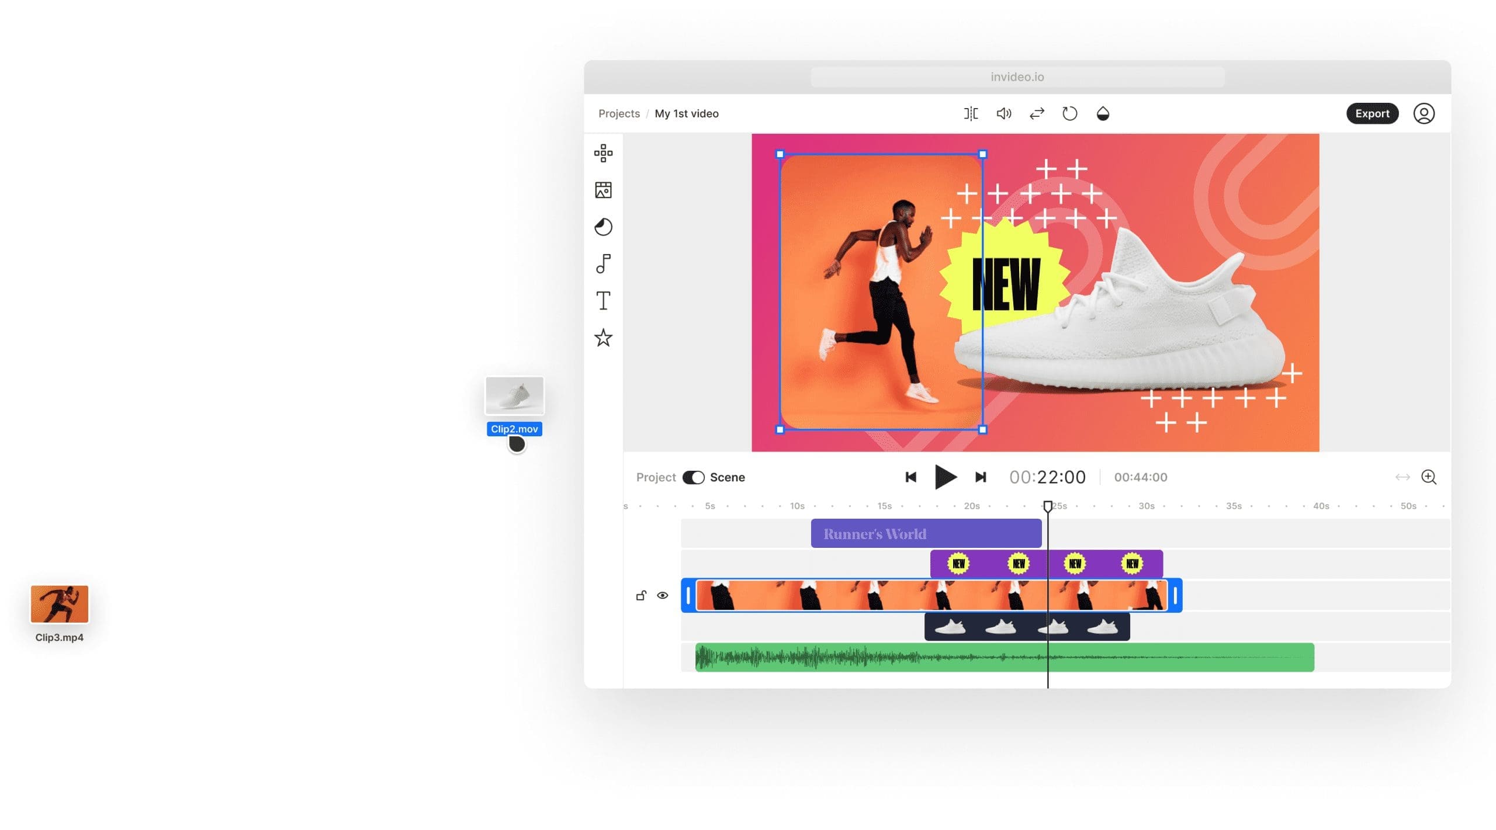Click the 40s mark on timeline ruler

point(1321,506)
